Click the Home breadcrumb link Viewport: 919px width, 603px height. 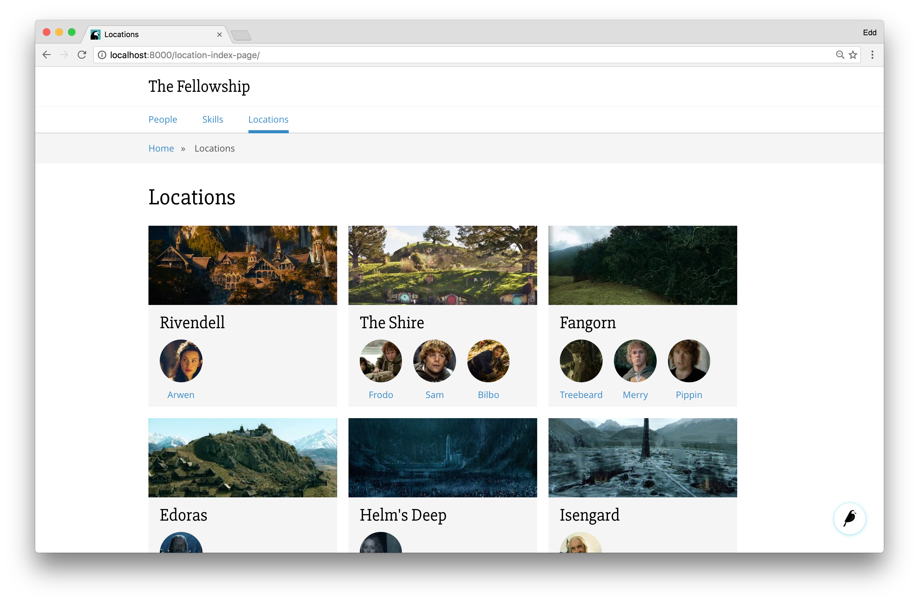[160, 148]
